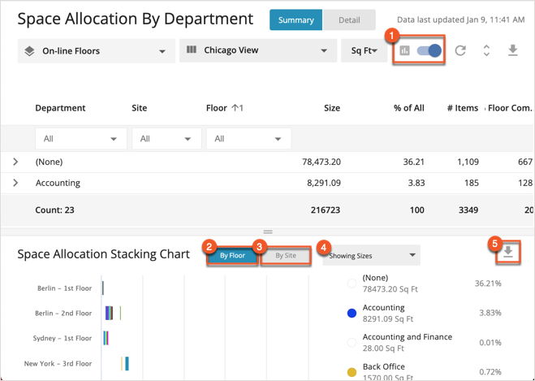The width and height of the screenshot is (535, 381).
Task: Click the columns icon in Chicago View
Action: pos(192,50)
